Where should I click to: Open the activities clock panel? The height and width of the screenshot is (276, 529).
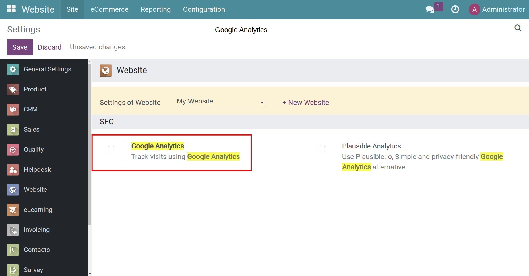(455, 9)
